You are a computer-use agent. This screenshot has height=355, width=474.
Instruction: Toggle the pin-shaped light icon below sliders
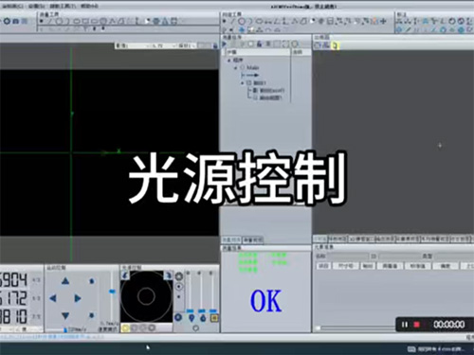click(191, 318)
